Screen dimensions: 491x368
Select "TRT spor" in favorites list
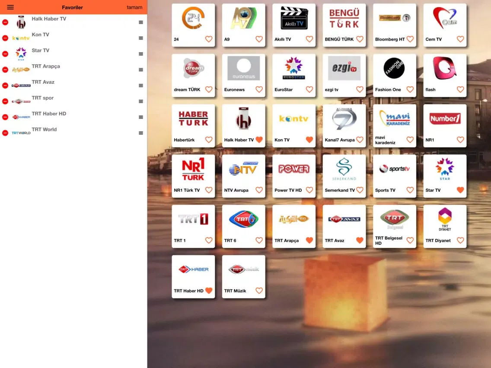tap(43, 98)
